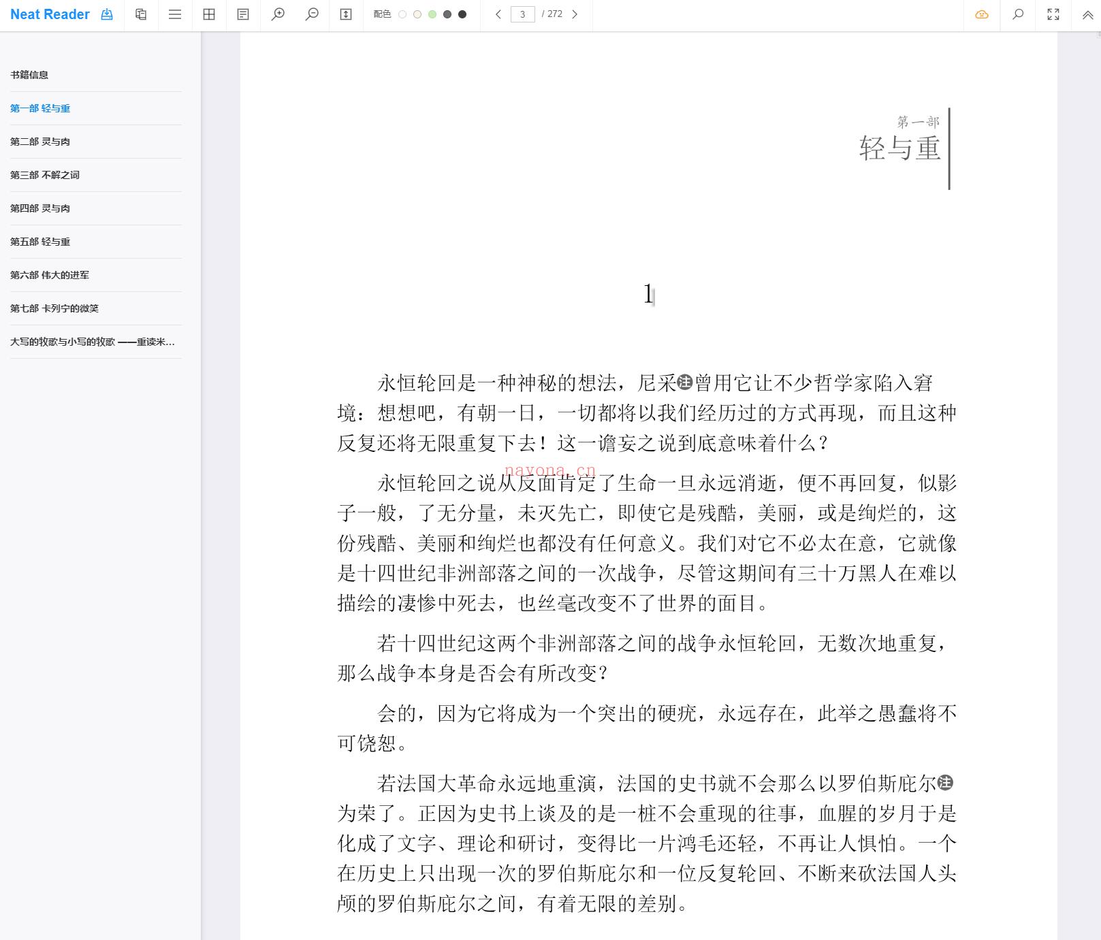Click the section number 1
This screenshot has height=940, width=1101.
[648, 293]
